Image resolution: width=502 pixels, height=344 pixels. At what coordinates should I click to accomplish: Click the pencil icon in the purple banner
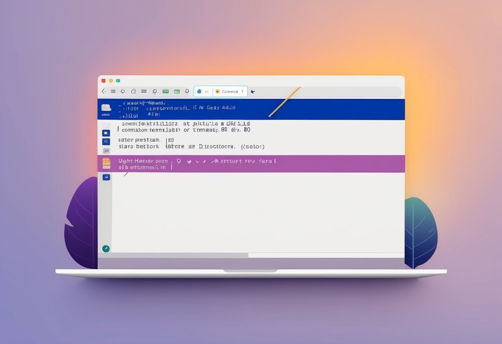[215, 161]
